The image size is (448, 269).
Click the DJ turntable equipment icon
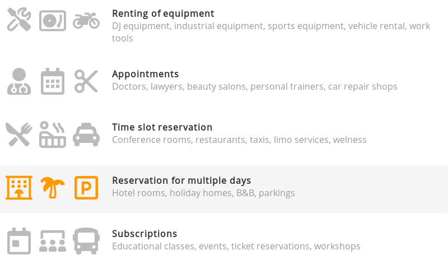coord(53,21)
